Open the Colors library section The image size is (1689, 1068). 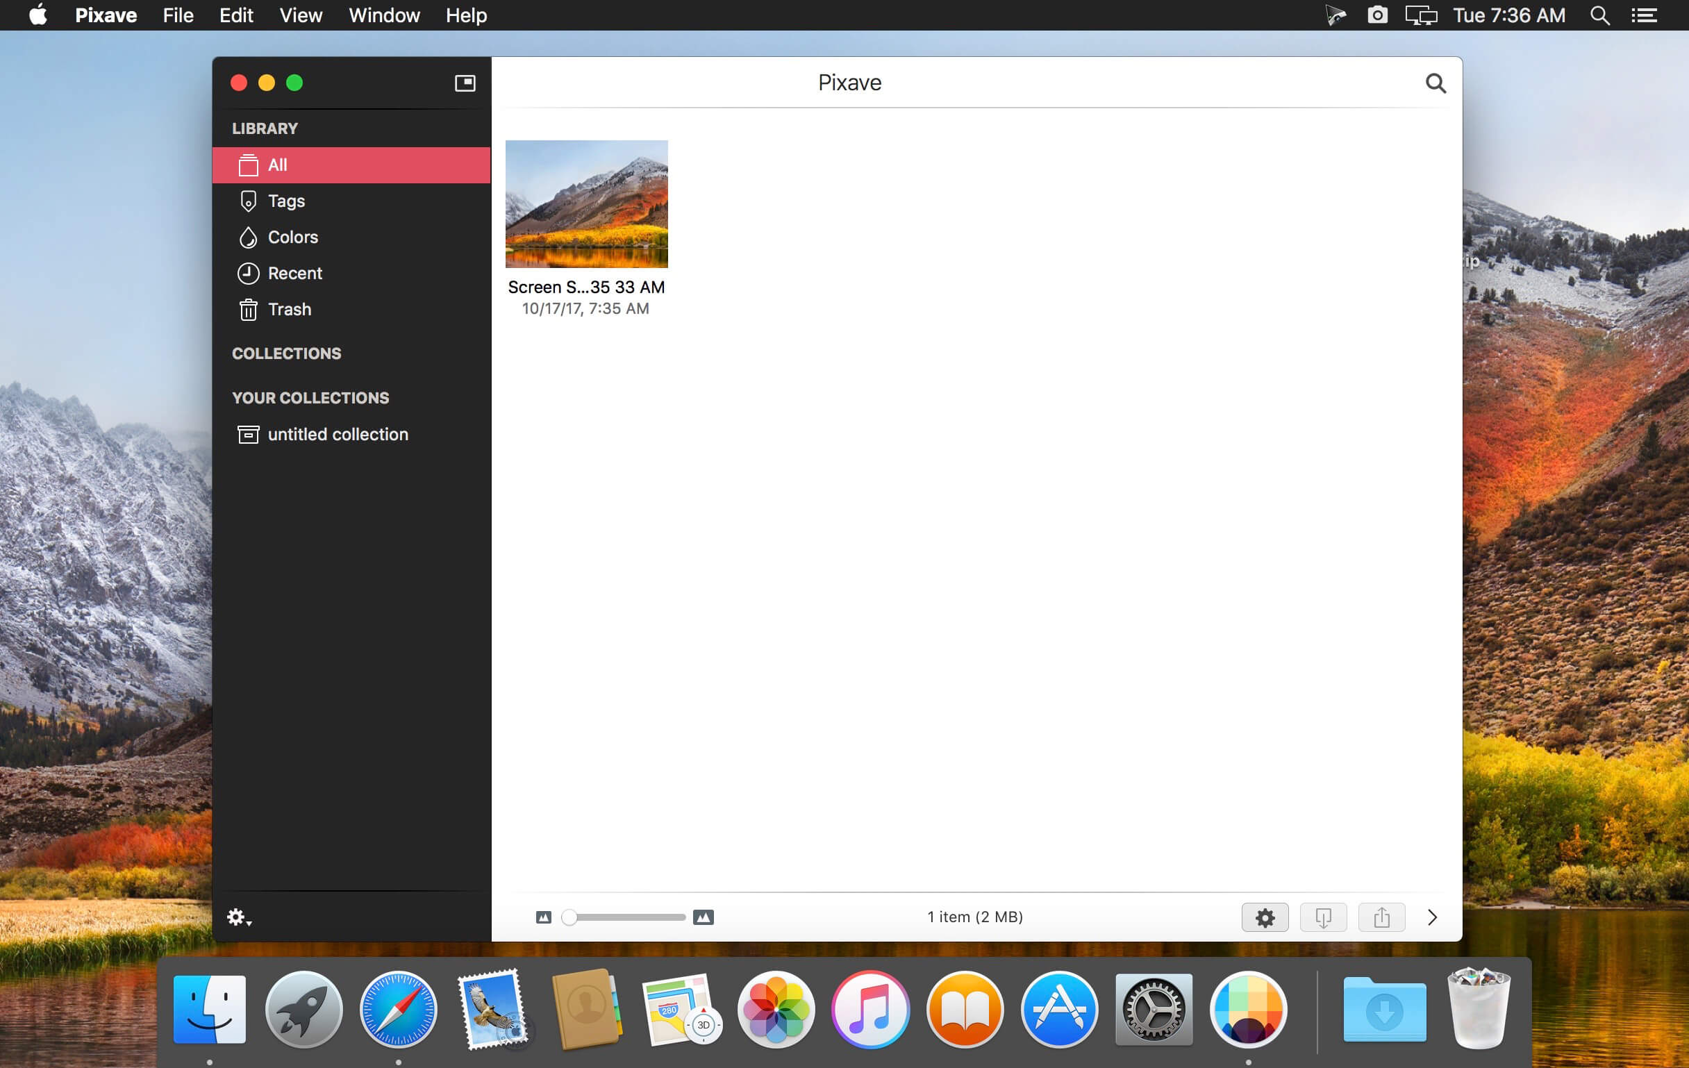[x=351, y=237]
